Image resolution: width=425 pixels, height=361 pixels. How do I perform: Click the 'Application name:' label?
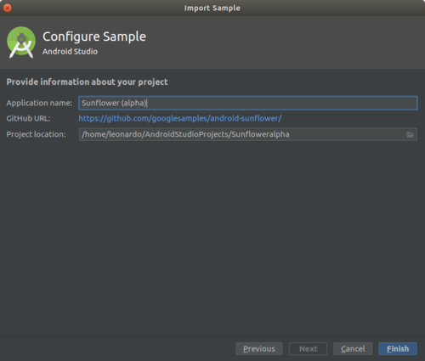pos(39,103)
